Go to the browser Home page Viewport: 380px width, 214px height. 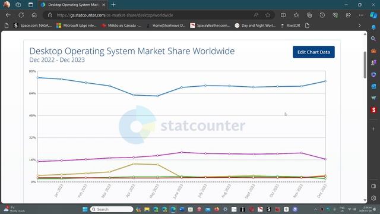pyautogui.click(x=34, y=15)
